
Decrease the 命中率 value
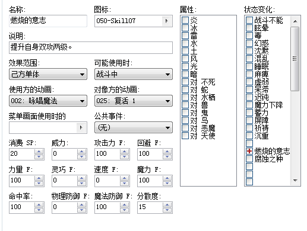(39, 210)
